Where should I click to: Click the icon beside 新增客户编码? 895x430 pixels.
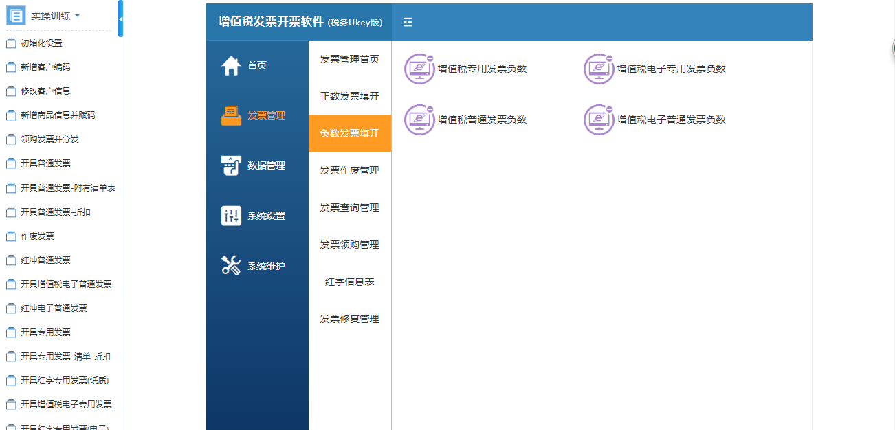(x=10, y=67)
